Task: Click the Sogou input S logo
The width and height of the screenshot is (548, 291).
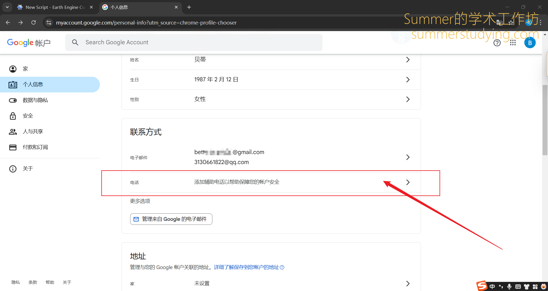Action: [x=482, y=286]
